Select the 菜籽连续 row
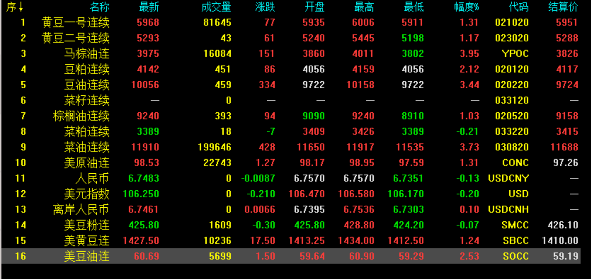Screen dimensions: 591x279 pos(291,100)
